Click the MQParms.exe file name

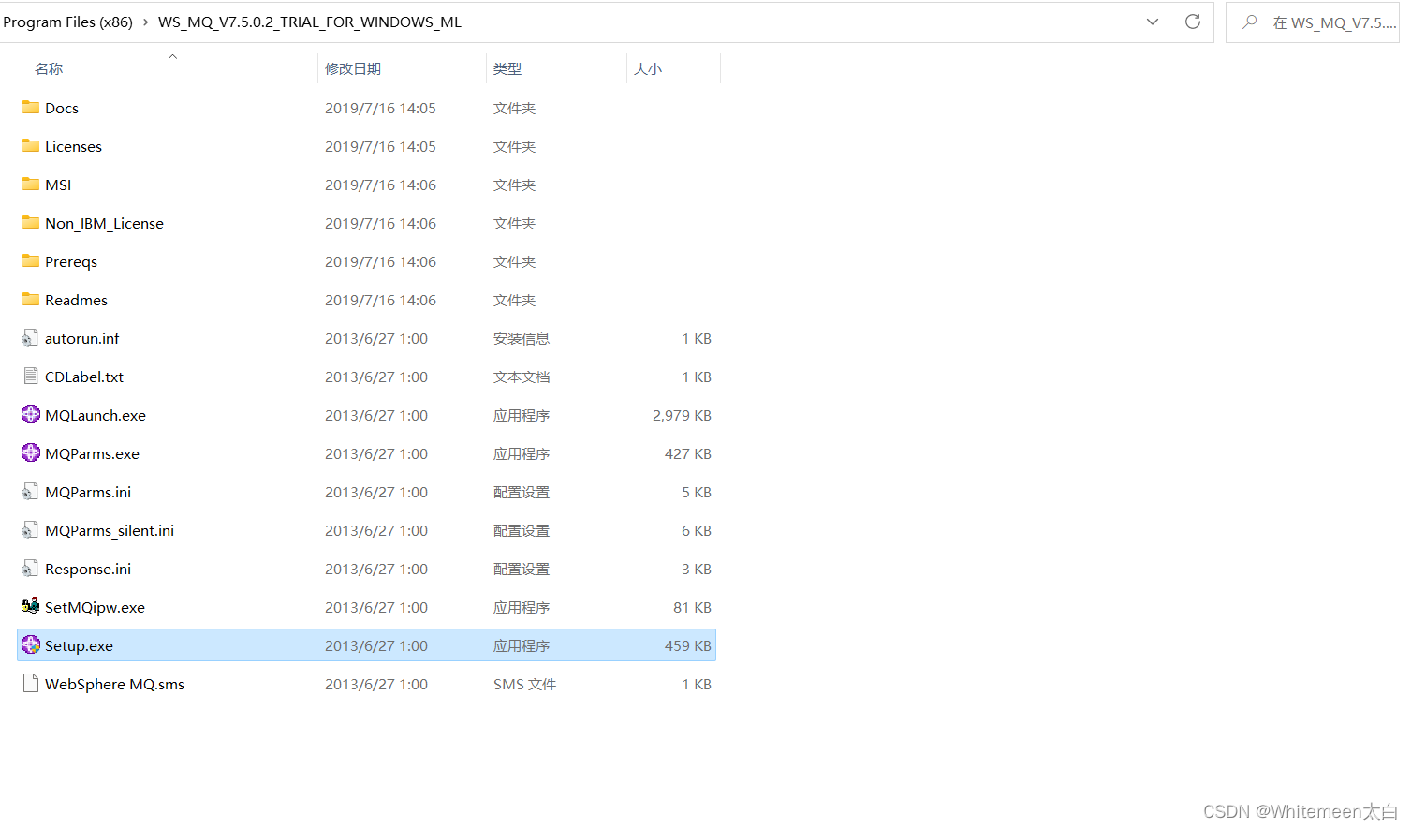(x=92, y=453)
